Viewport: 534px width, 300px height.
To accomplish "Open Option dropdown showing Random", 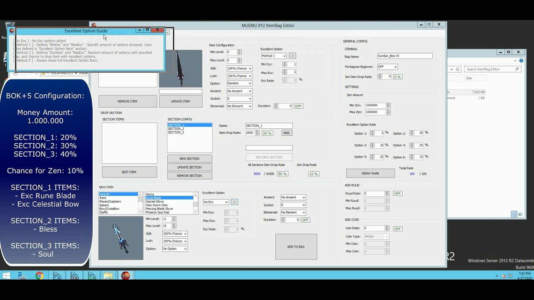I will coord(239,83).
